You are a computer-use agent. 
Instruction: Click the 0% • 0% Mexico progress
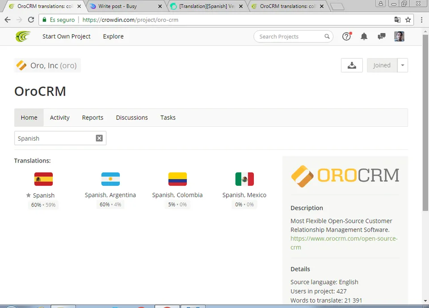[x=244, y=204]
